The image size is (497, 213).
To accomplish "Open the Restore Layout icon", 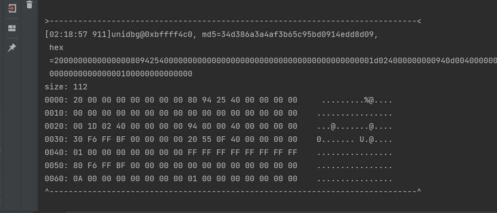I will (x=12, y=28).
